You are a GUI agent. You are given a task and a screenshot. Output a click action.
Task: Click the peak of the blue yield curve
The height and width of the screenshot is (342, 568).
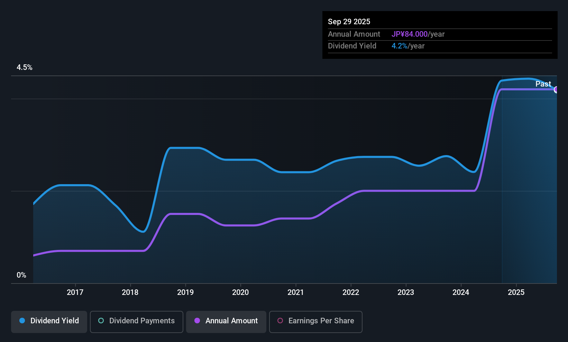(526, 79)
